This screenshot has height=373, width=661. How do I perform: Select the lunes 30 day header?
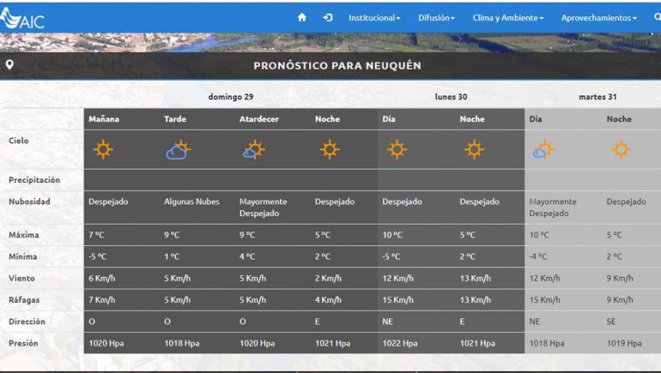point(451,97)
